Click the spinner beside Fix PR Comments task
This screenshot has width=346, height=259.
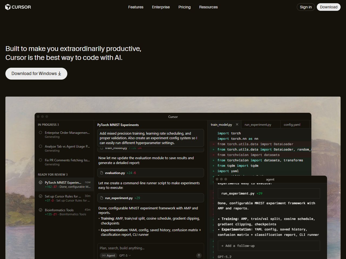[41, 160]
